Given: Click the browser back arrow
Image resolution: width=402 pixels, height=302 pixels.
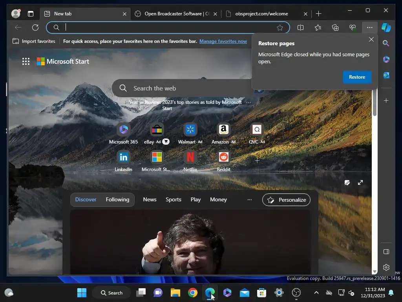Looking at the screenshot, I should [18, 28].
